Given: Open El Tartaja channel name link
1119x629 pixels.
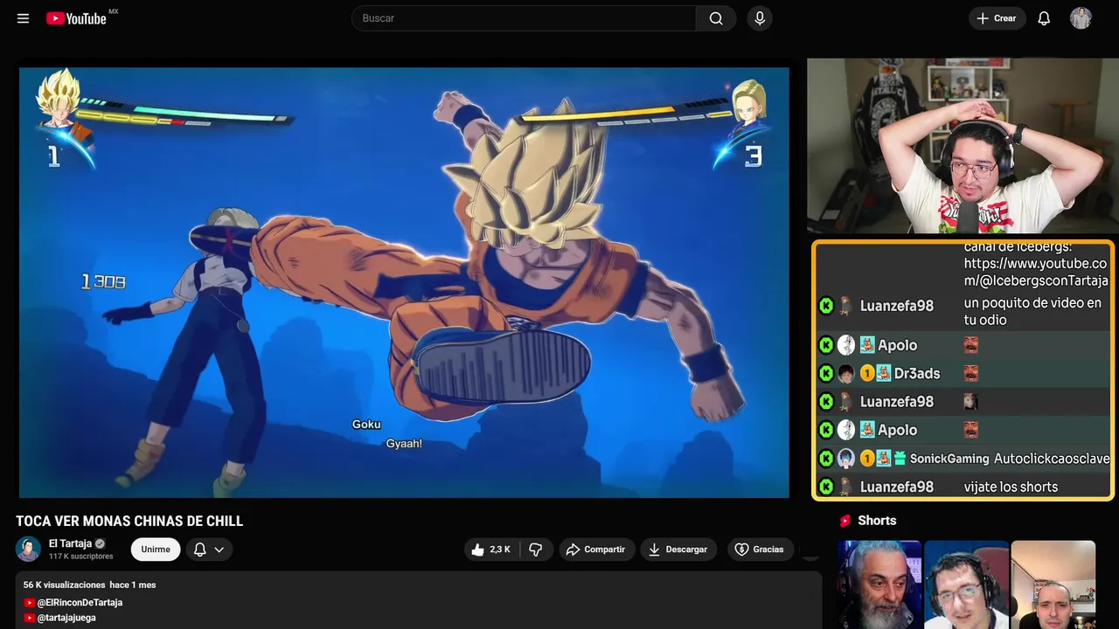Looking at the screenshot, I should 70,543.
